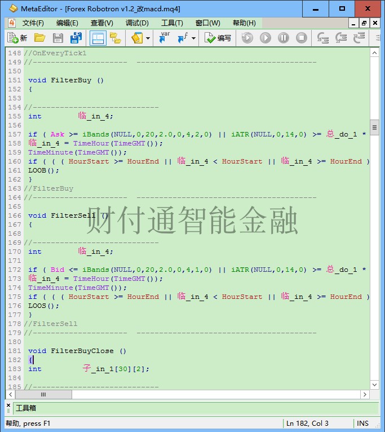Restore the inner document window

click(364, 23)
